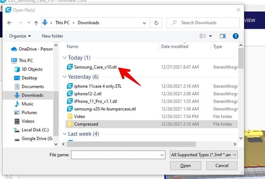Open recent locations dropdown arrow
The image size is (265, 179).
pyautogui.click(x=29, y=22)
